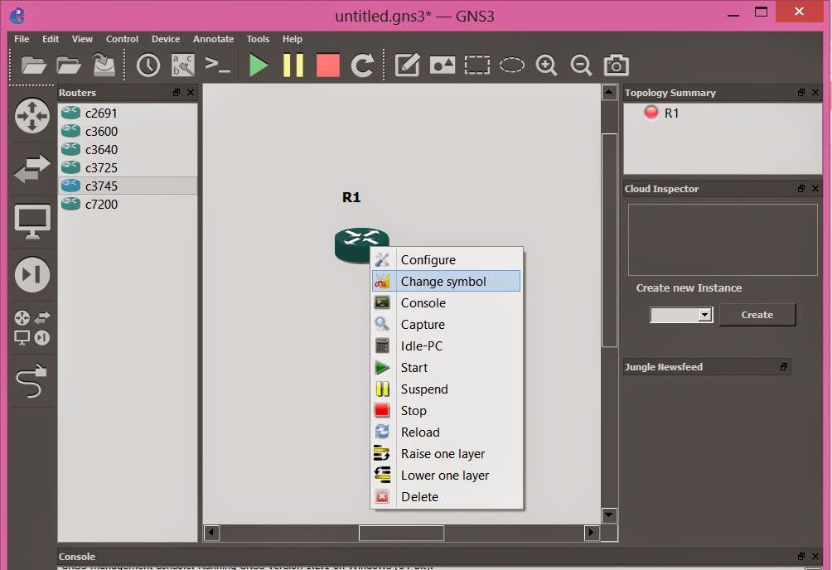Open the Edit menu
This screenshot has height=570, width=832.
point(51,39)
